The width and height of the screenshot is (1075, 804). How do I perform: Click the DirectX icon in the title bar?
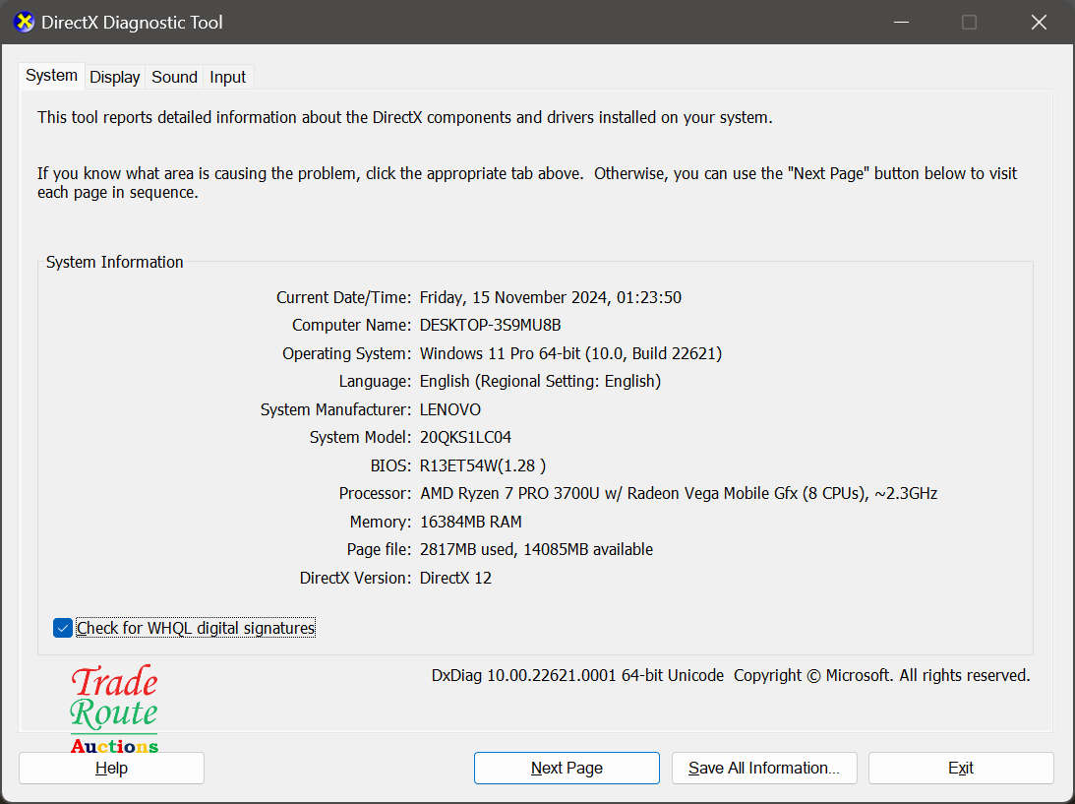[24, 22]
